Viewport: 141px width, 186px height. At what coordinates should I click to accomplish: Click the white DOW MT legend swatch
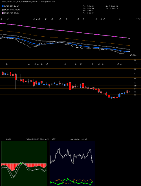tap(3, 10)
